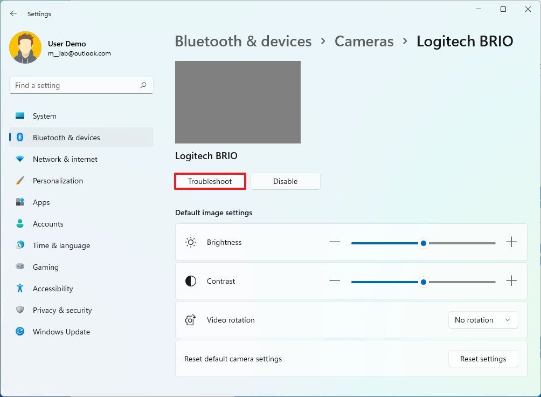
Task: Go back using the arrow icon
Action: (13, 13)
